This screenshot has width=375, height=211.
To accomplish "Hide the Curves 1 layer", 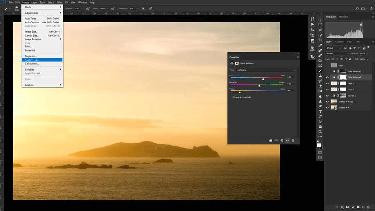I will coord(327,96).
